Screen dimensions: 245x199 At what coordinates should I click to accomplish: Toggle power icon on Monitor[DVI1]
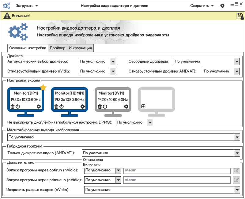105,106
